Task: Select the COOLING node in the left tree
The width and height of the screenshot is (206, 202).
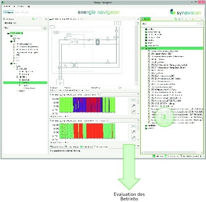Action: (x=23, y=69)
